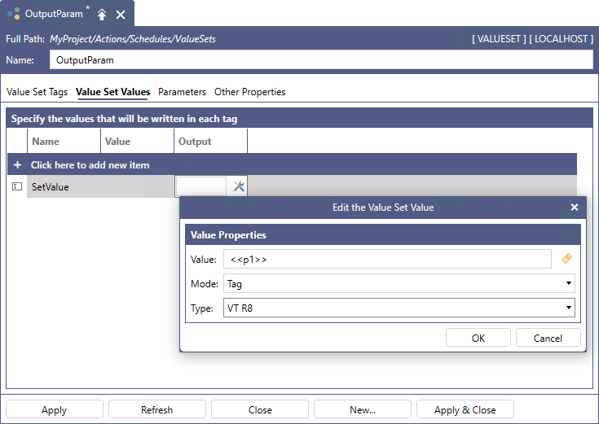Click the Value field containing <<p1>>

point(387,259)
